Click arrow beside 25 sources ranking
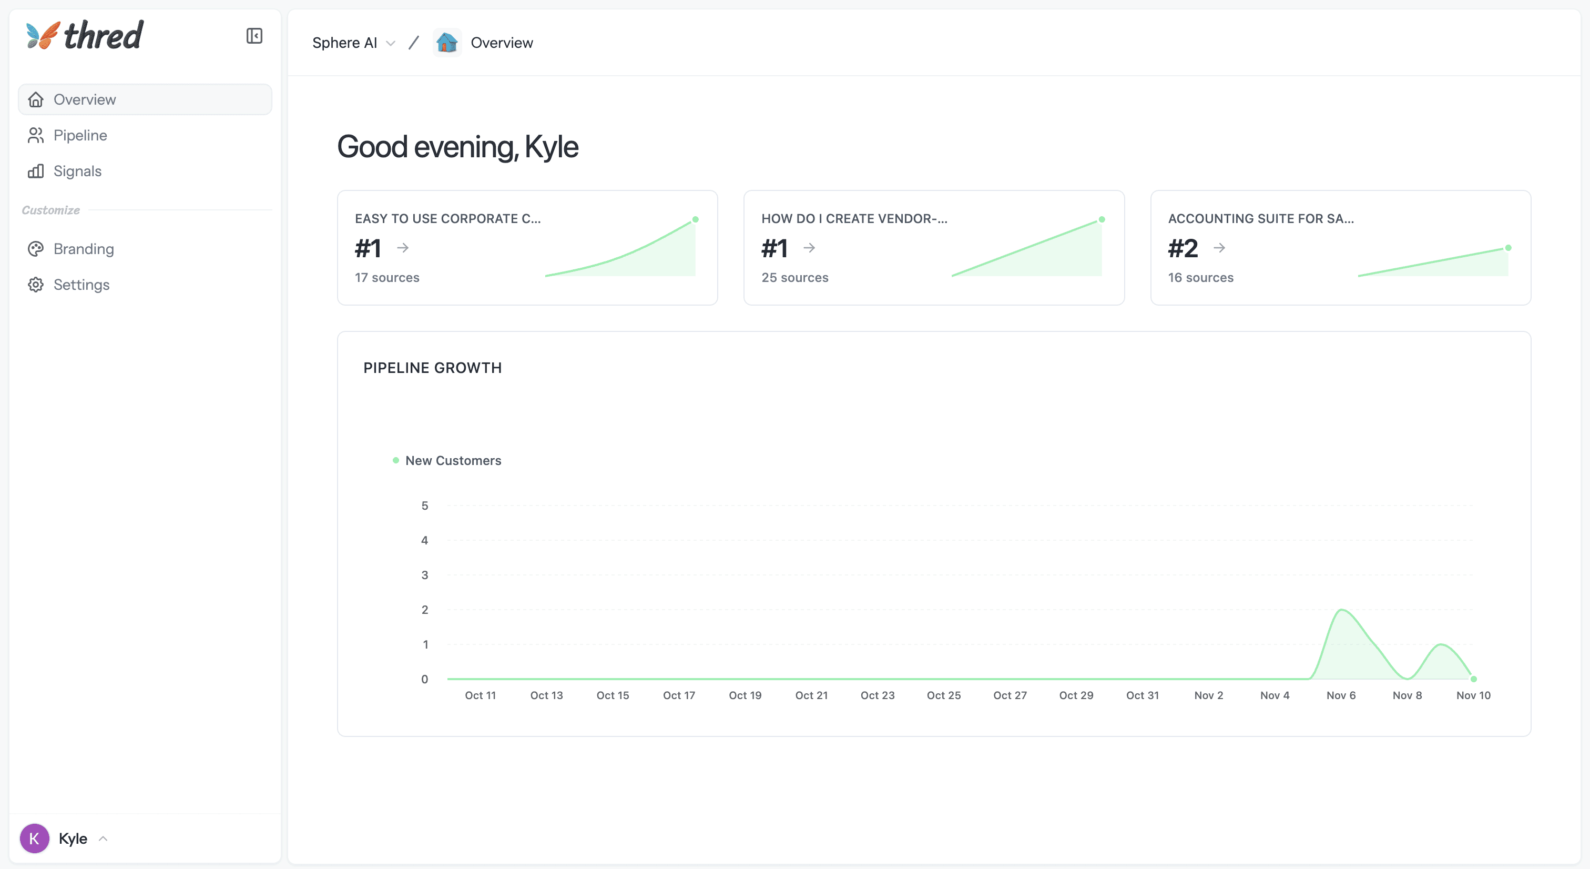 pyautogui.click(x=809, y=248)
